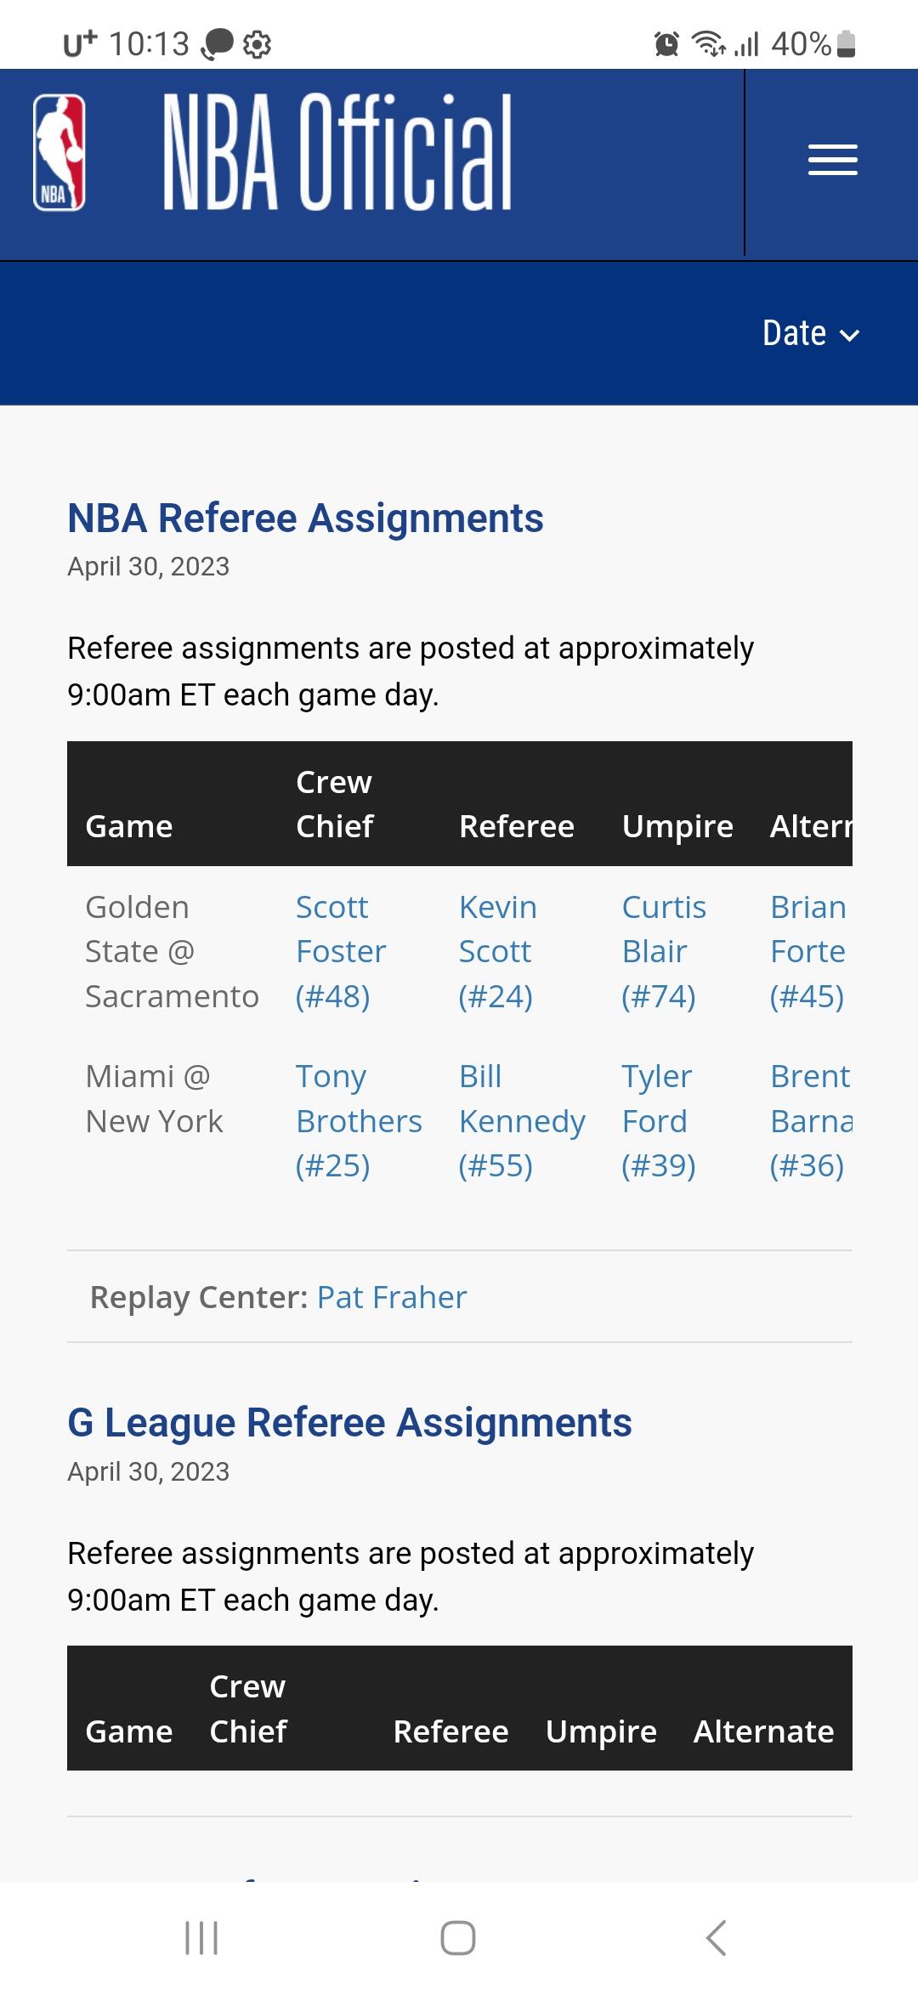Tap the settings gear status icon

[257, 44]
